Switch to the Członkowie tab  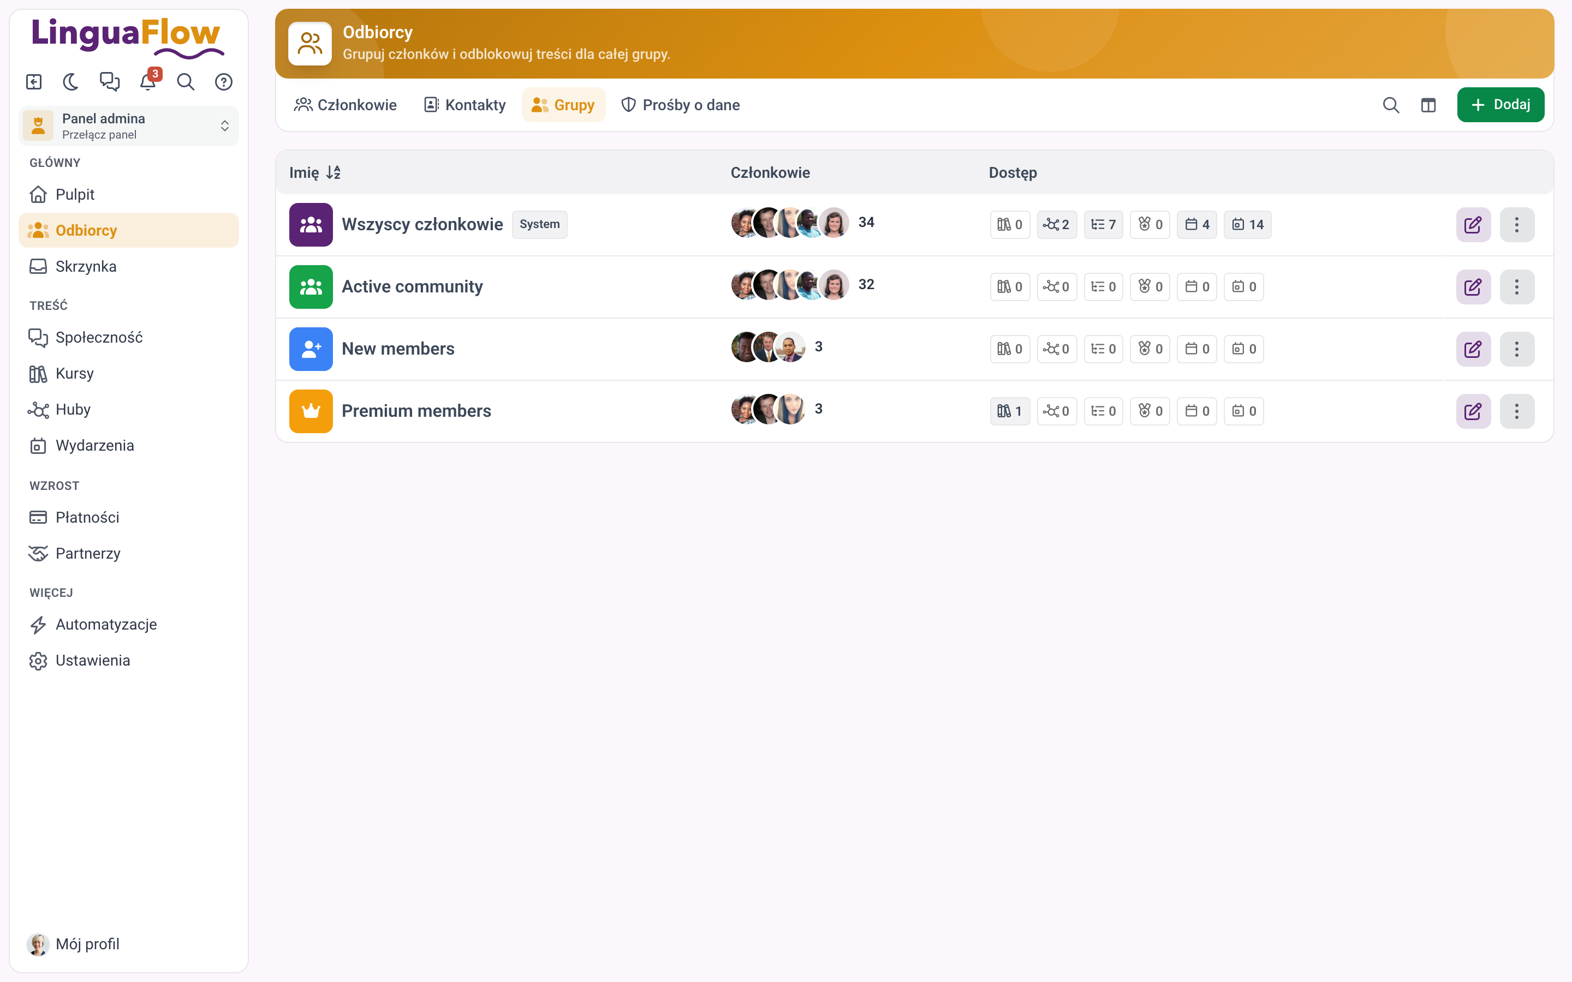click(x=346, y=105)
